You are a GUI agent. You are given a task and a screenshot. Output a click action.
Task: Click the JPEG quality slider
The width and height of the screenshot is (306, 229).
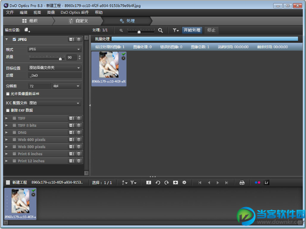pos(46,58)
